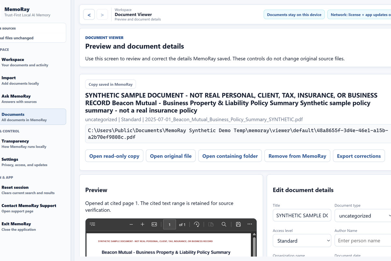Click the Title input field

302,216
